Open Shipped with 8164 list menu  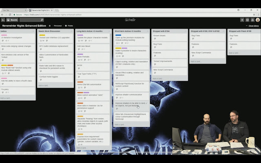(x=186, y=31)
